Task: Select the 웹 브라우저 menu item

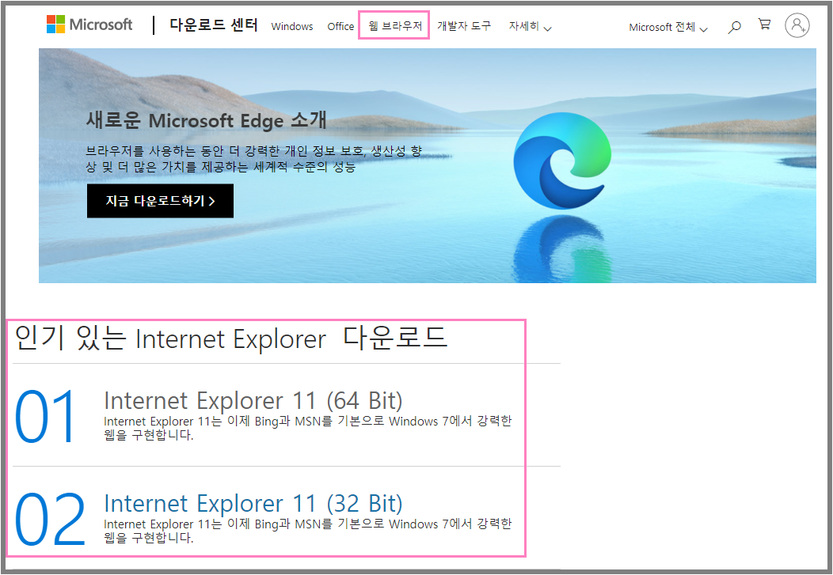Action: tap(394, 25)
